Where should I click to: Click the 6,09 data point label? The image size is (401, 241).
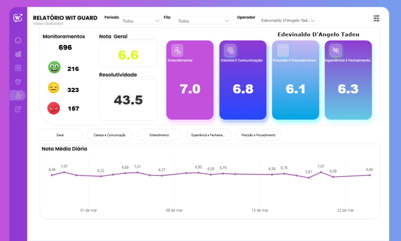pyautogui.click(x=333, y=171)
